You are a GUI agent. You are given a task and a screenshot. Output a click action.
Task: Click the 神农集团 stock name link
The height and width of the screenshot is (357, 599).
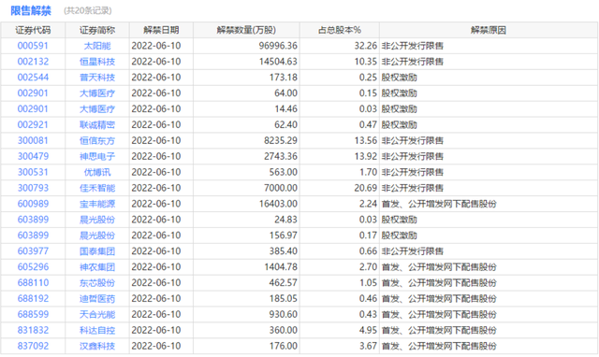(x=97, y=267)
